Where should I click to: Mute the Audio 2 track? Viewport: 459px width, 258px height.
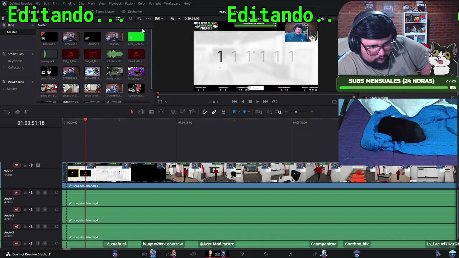coord(44,210)
